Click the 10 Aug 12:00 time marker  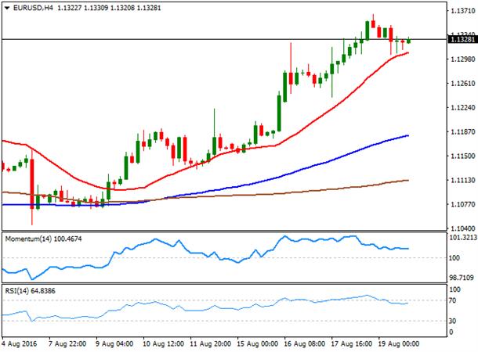(164, 344)
